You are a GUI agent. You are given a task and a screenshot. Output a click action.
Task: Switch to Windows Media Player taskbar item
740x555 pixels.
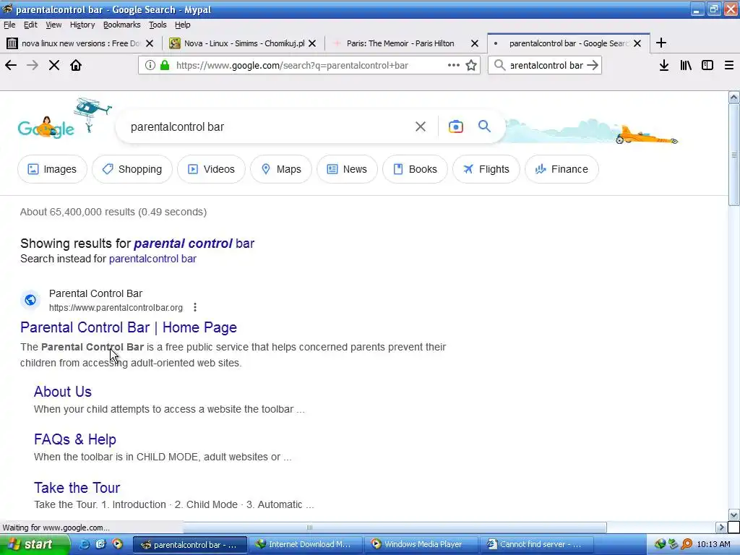click(x=421, y=544)
